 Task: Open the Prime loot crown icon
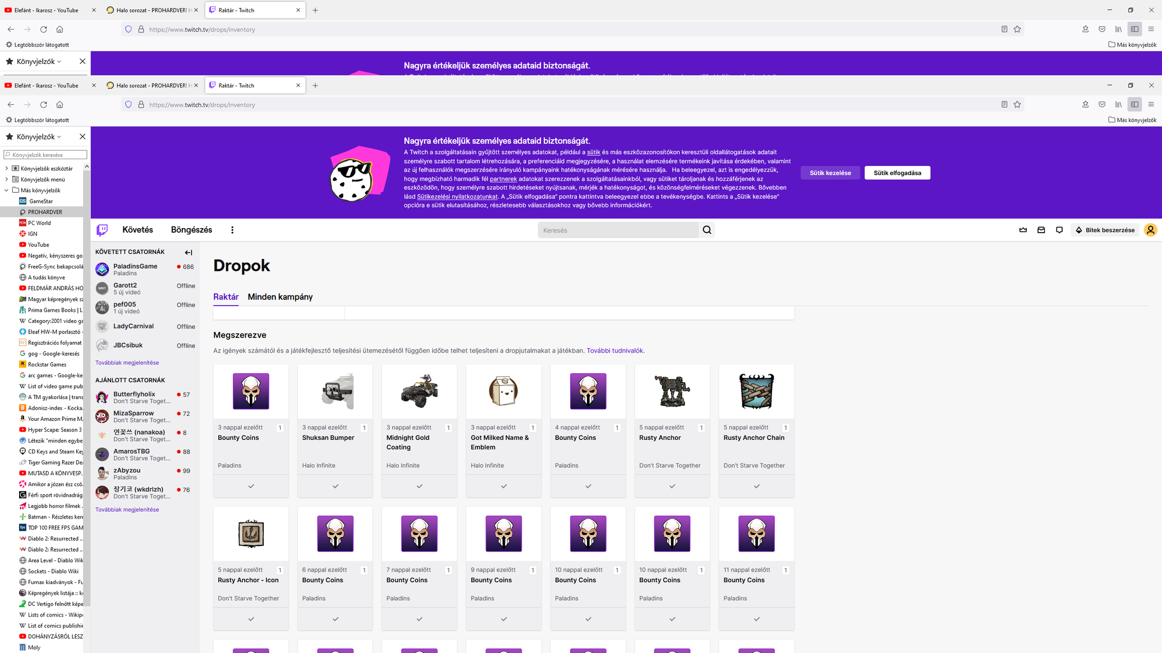pyautogui.click(x=1023, y=230)
